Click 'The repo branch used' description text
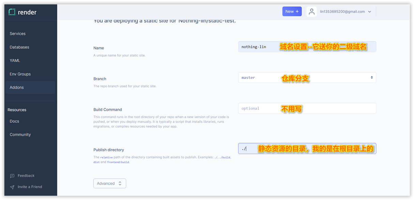The image size is (414, 200). (x=125, y=86)
